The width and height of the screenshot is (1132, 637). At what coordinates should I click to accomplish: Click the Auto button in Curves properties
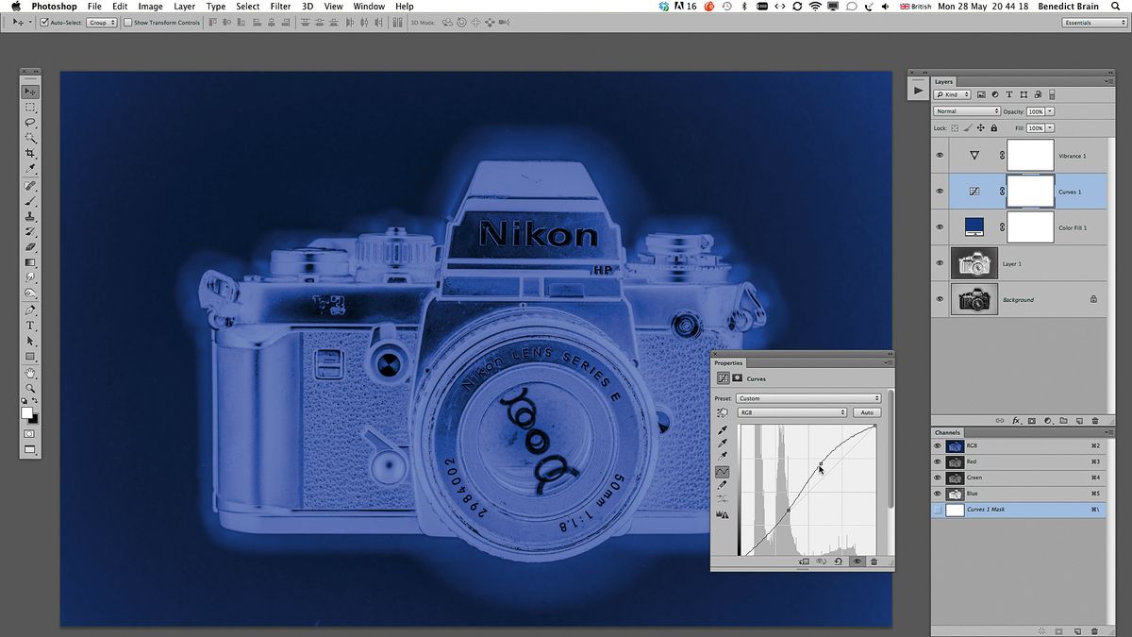[x=866, y=412]
